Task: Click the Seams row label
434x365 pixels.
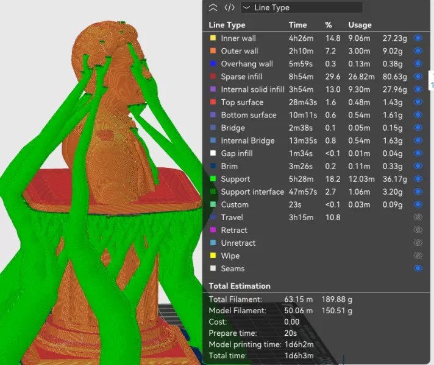Action: (233, 268)
